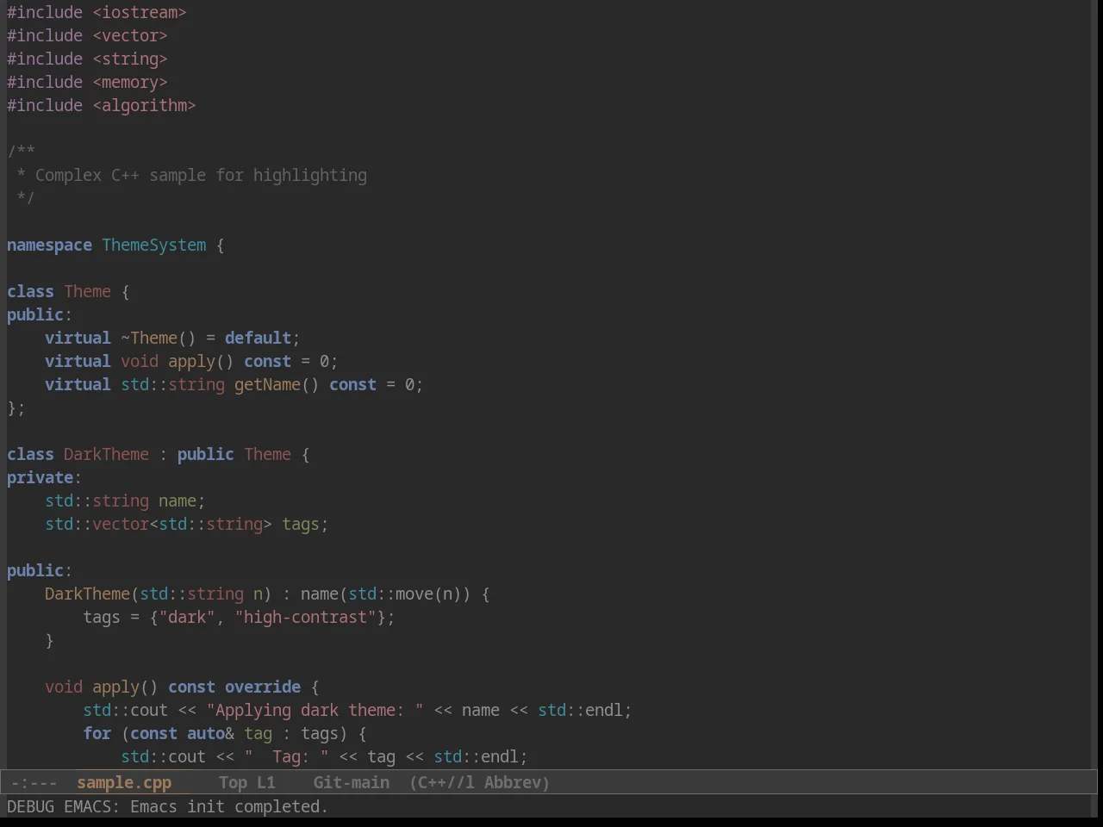Screen dimensions: 1103x827
Task: Click 'getName()' function name
Action: pyautogui.click(x=277, y=384)
